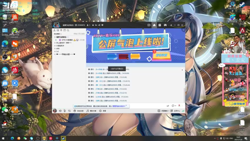250x141 pixels.
Task: Start recording with the 录音 button
Action: [103, 111]
